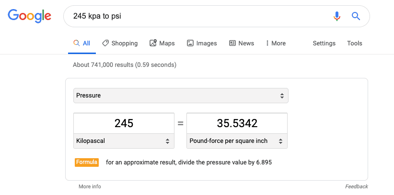Click the orange Formula label

click(x=87, y=162)
